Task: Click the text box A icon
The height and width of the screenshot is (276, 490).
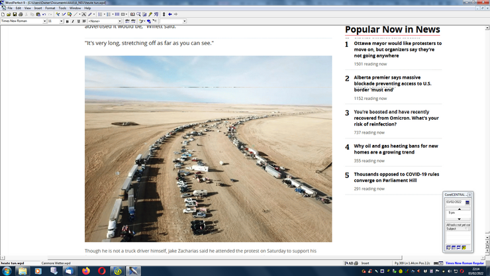Action: click(x=84, y=15)
